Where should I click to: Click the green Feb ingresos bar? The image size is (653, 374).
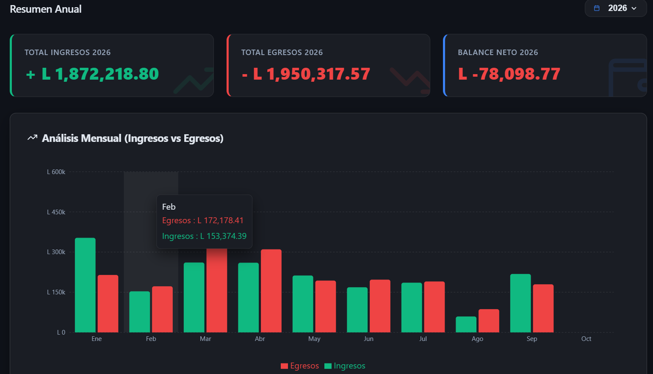pyautogui.click(x=140, y=312)
